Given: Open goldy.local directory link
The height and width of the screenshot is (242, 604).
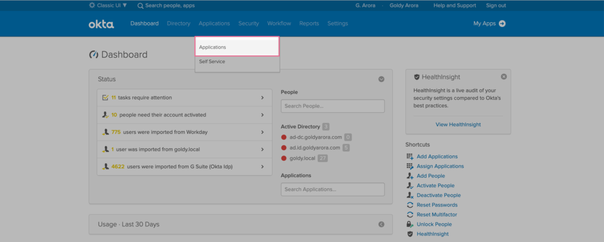Looking at the screenshot, I should 303,158.
